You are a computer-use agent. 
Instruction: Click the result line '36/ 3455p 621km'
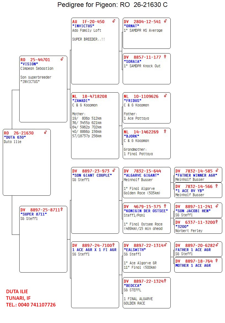click(87, 123)
